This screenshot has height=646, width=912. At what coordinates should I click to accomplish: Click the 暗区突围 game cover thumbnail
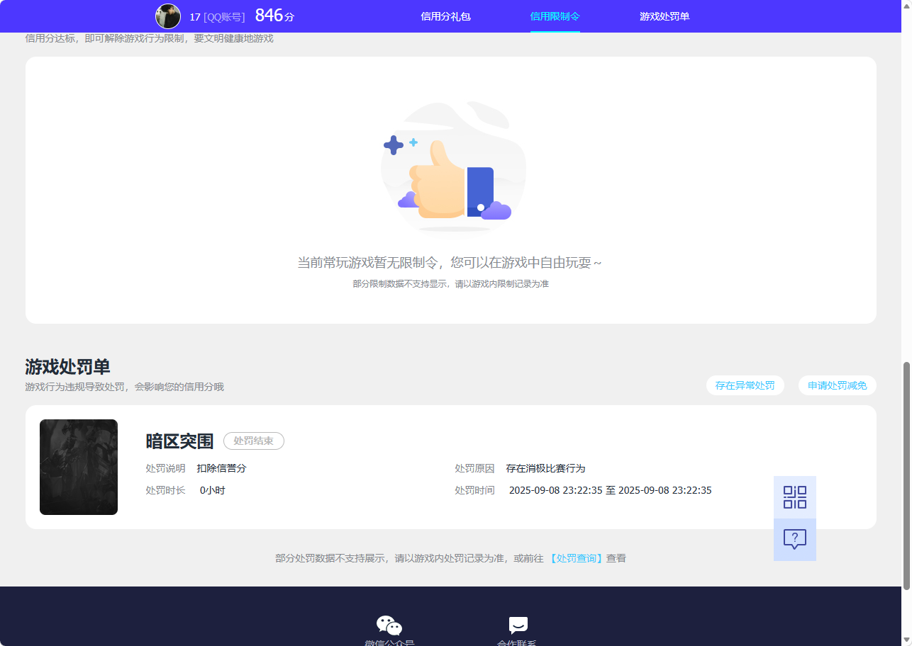click(x=79, y=467)
